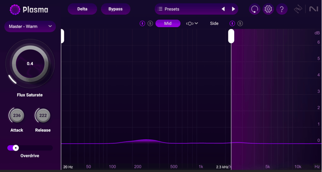Open the settings gear icon
This screenshot has height=172, width=322.
click(x=268, y=9)
